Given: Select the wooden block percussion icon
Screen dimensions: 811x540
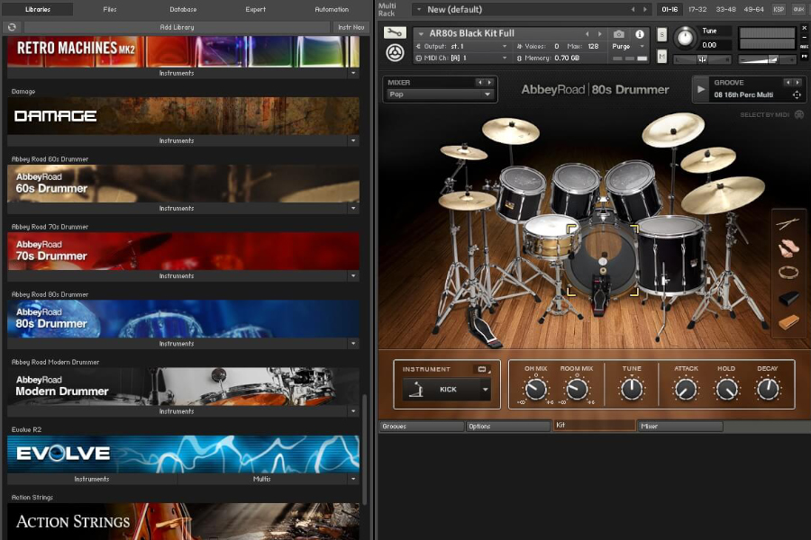Looking at the screenshot, I should pyautogui.click(x=788, y=322).
